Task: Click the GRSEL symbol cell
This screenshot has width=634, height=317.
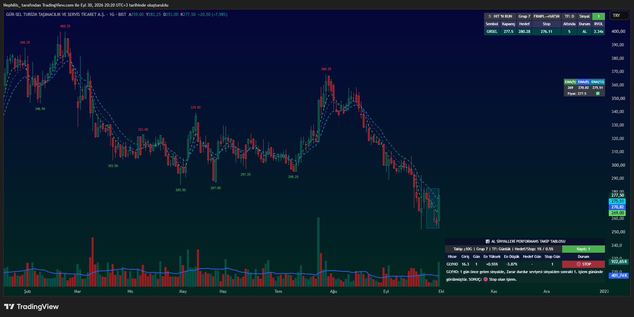Action: (492, 31)
